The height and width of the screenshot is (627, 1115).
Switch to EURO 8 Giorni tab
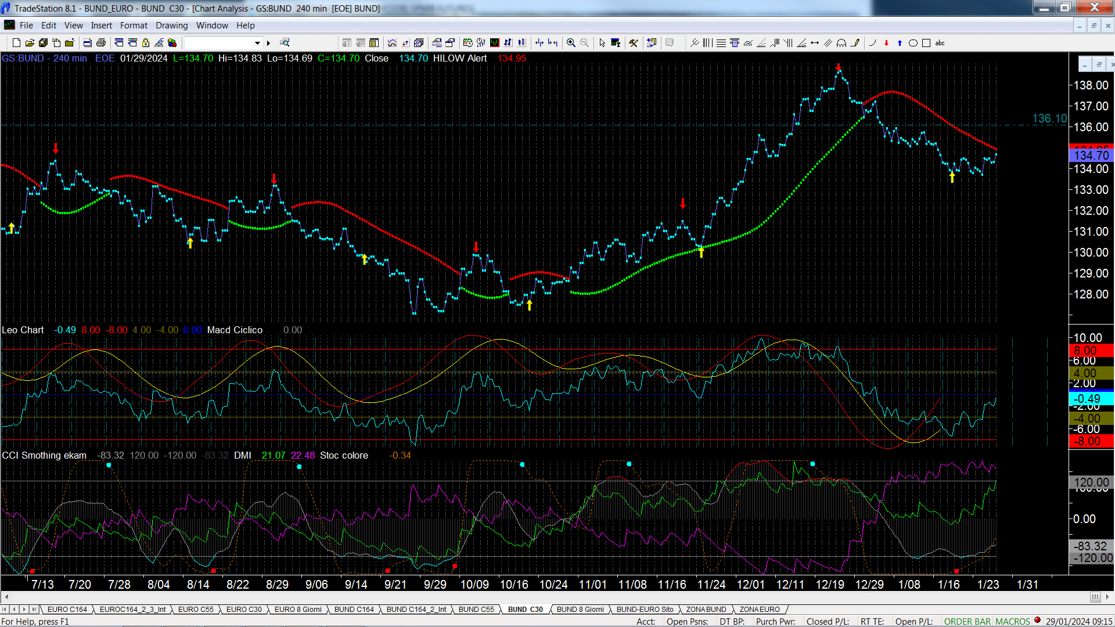298,610
